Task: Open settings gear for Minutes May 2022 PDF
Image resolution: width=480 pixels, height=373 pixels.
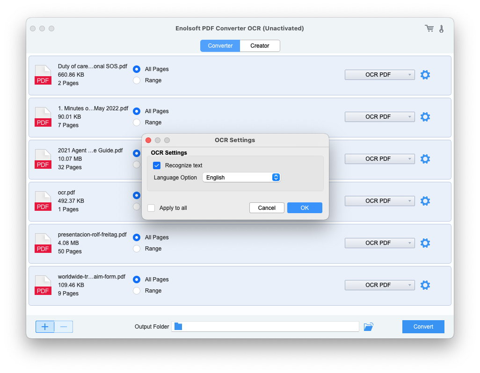Action: [x=425, y=117]
